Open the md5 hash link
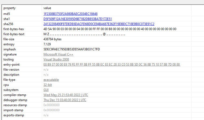 click(x=70, y=14)
